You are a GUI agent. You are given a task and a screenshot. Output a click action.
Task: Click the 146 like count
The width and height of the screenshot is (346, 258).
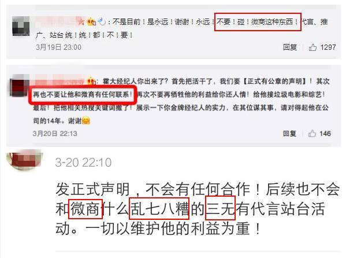tap(325, 134)
